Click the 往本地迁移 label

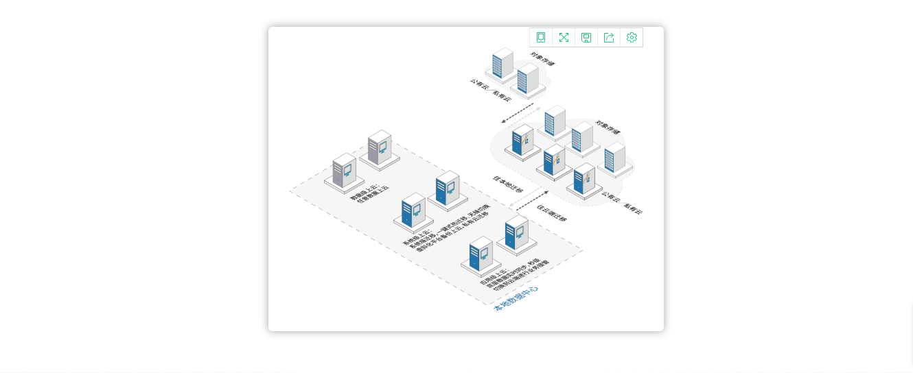point(508,184)
